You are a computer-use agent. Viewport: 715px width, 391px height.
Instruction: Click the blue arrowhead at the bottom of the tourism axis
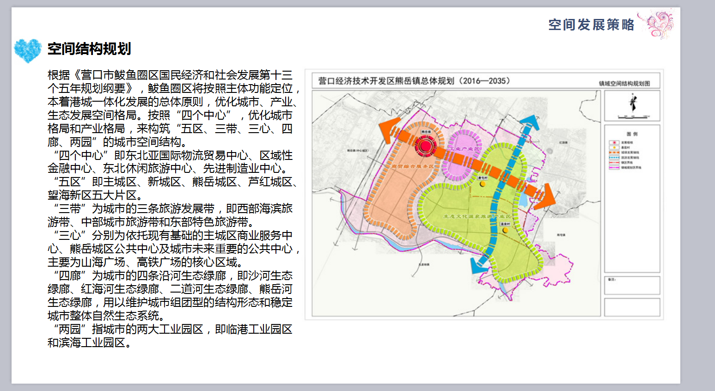(479, 266)
